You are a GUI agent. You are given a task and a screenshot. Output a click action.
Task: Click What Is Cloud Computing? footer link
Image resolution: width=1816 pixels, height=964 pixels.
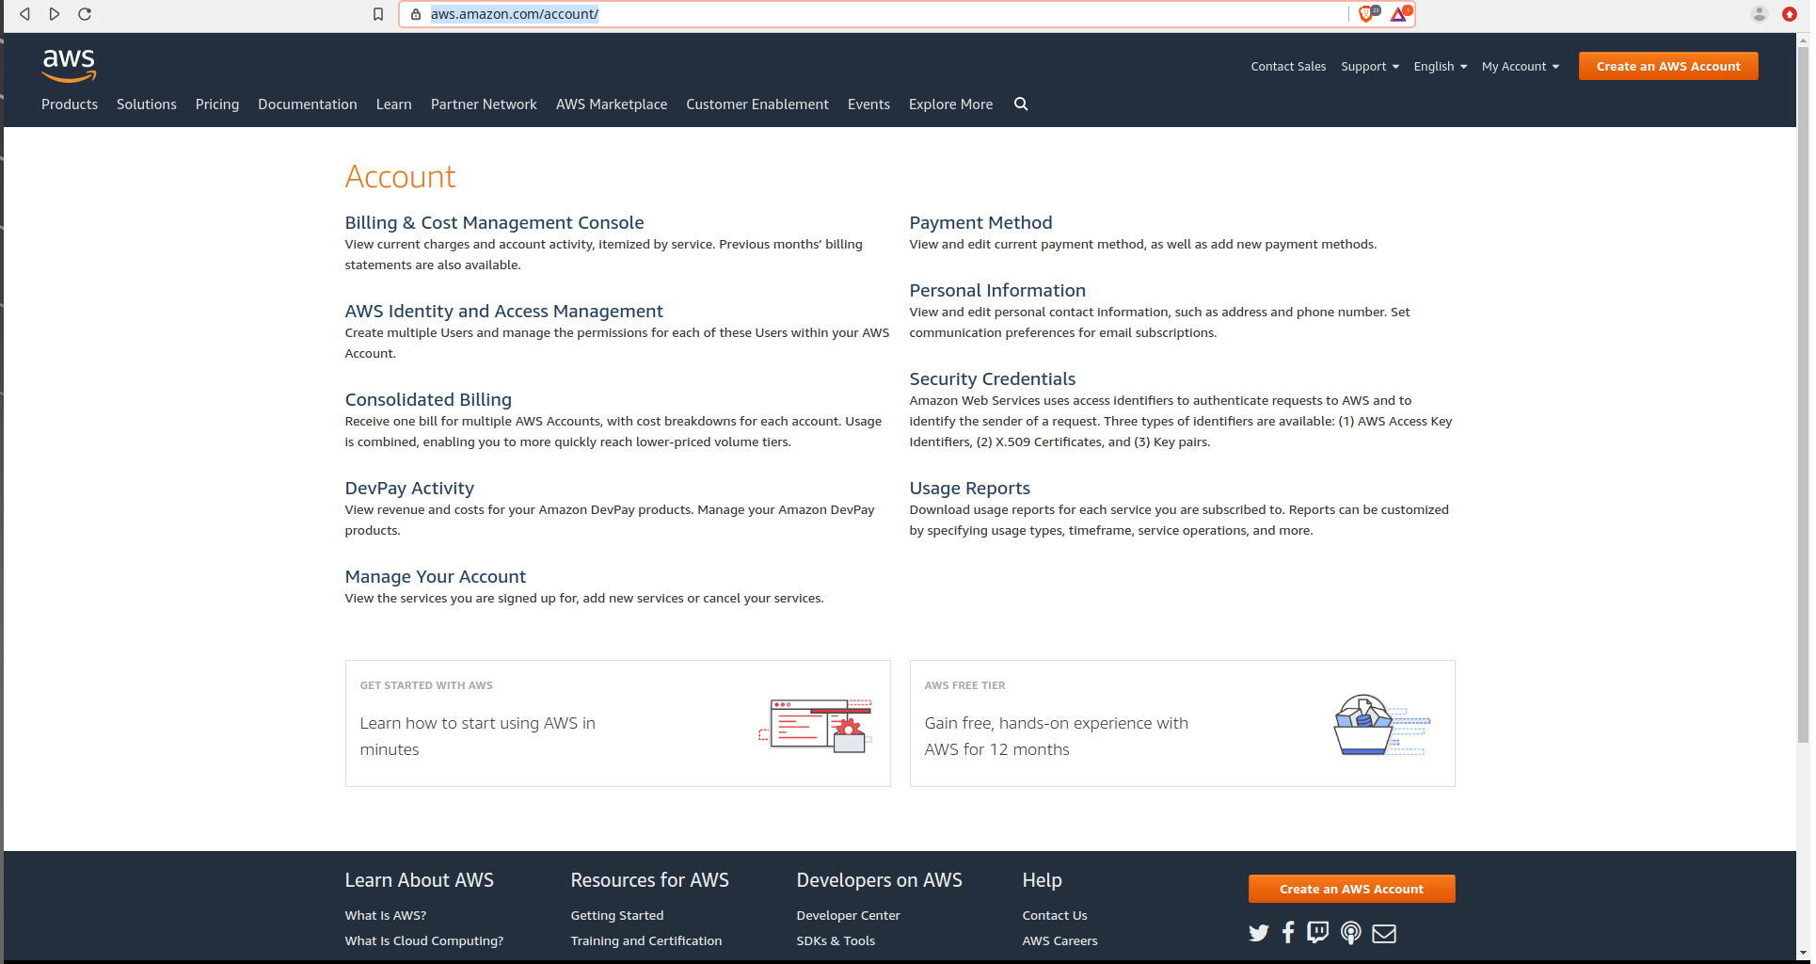[423, 940]
